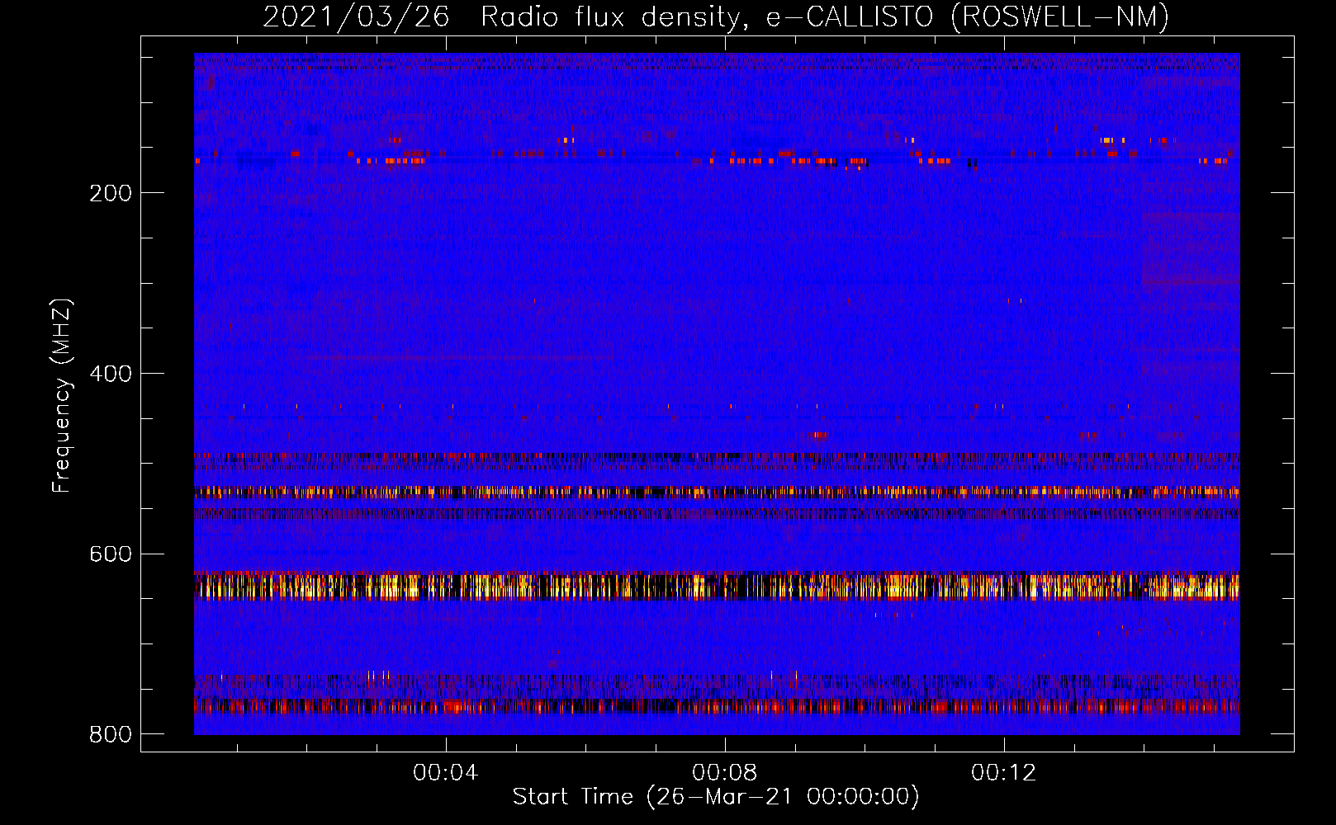Click the 00:04 time tick label
The height and width of the screenshot is (825, 1336).
tap(446, 773)
